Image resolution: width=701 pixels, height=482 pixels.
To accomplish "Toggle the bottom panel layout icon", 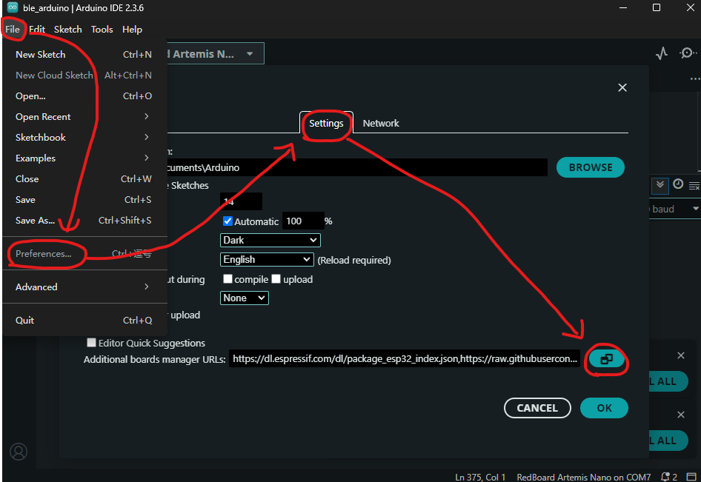I will [692, 477].
